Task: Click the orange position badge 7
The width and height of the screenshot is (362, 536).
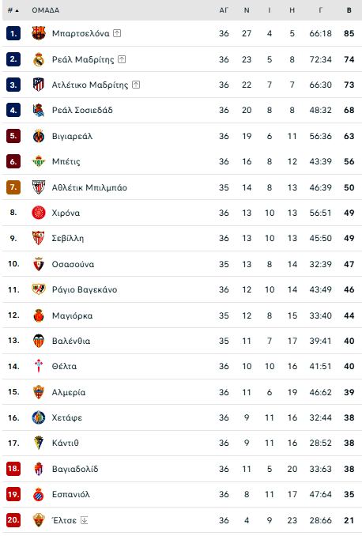Action: 13,187
